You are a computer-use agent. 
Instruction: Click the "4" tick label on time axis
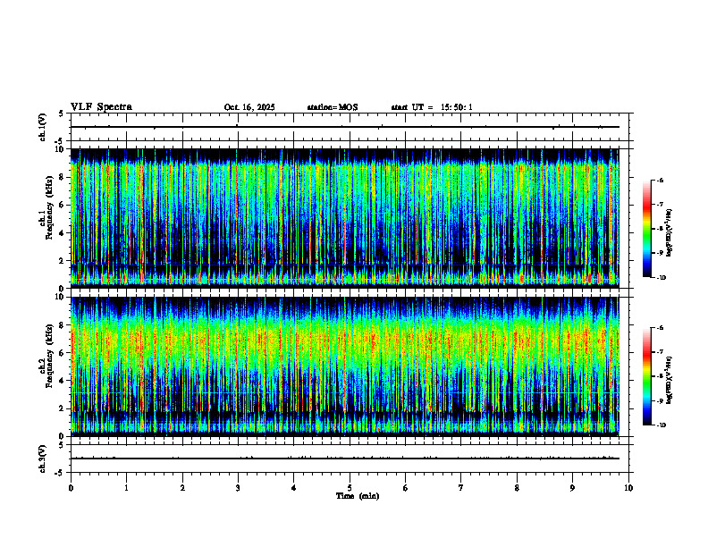pyautogui.click(x=294, y=488)
